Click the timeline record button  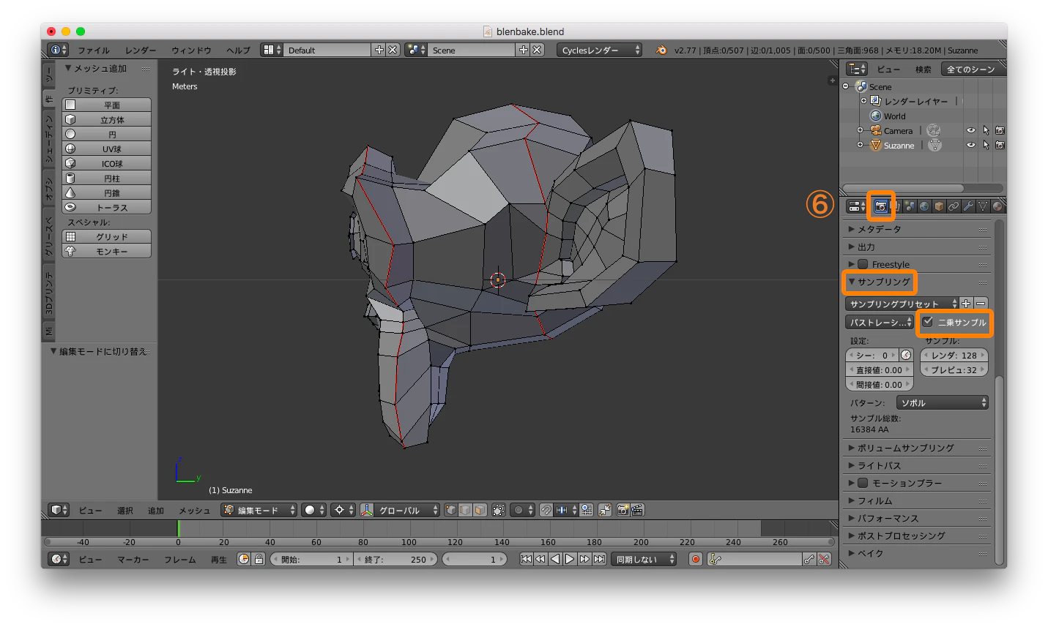point(696,559)
